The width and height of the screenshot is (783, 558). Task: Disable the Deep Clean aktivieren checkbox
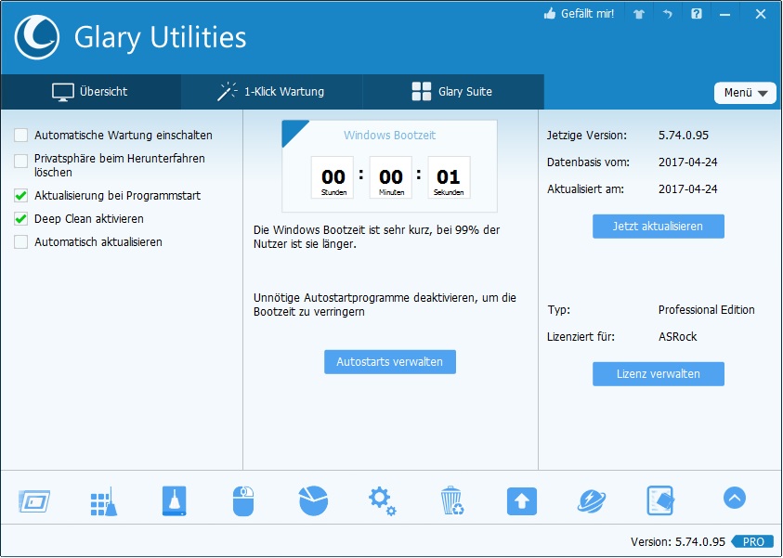click(x=21, y=218)
